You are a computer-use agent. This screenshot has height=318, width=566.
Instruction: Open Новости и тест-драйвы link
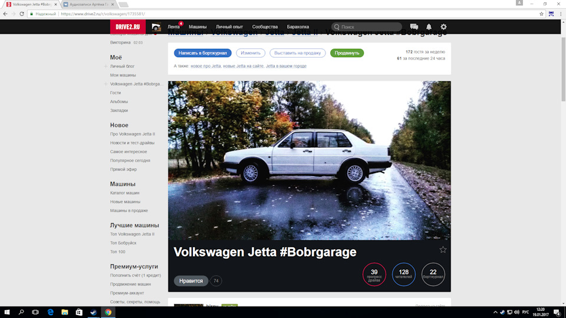[132, 143]
